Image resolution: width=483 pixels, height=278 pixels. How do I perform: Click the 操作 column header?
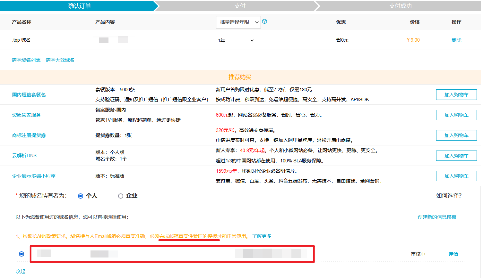click(x=456, y=22)
